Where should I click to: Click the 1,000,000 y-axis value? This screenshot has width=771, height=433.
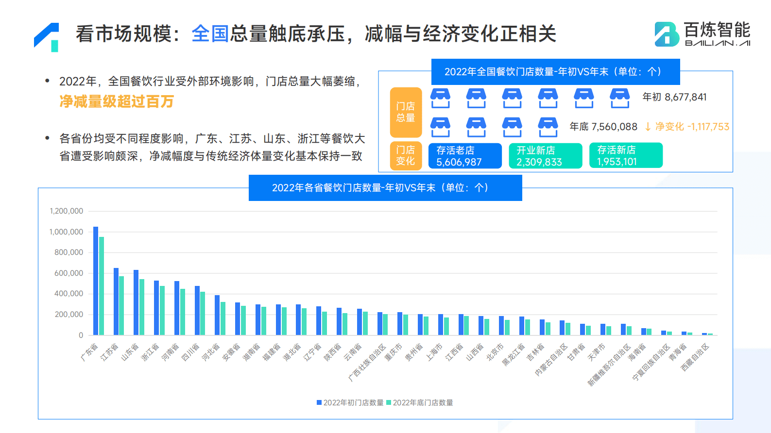(x=67, y=232)
